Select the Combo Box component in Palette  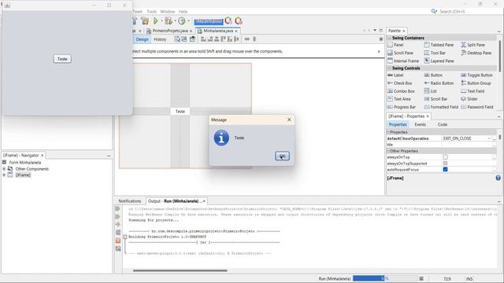[x=401, y=91]
